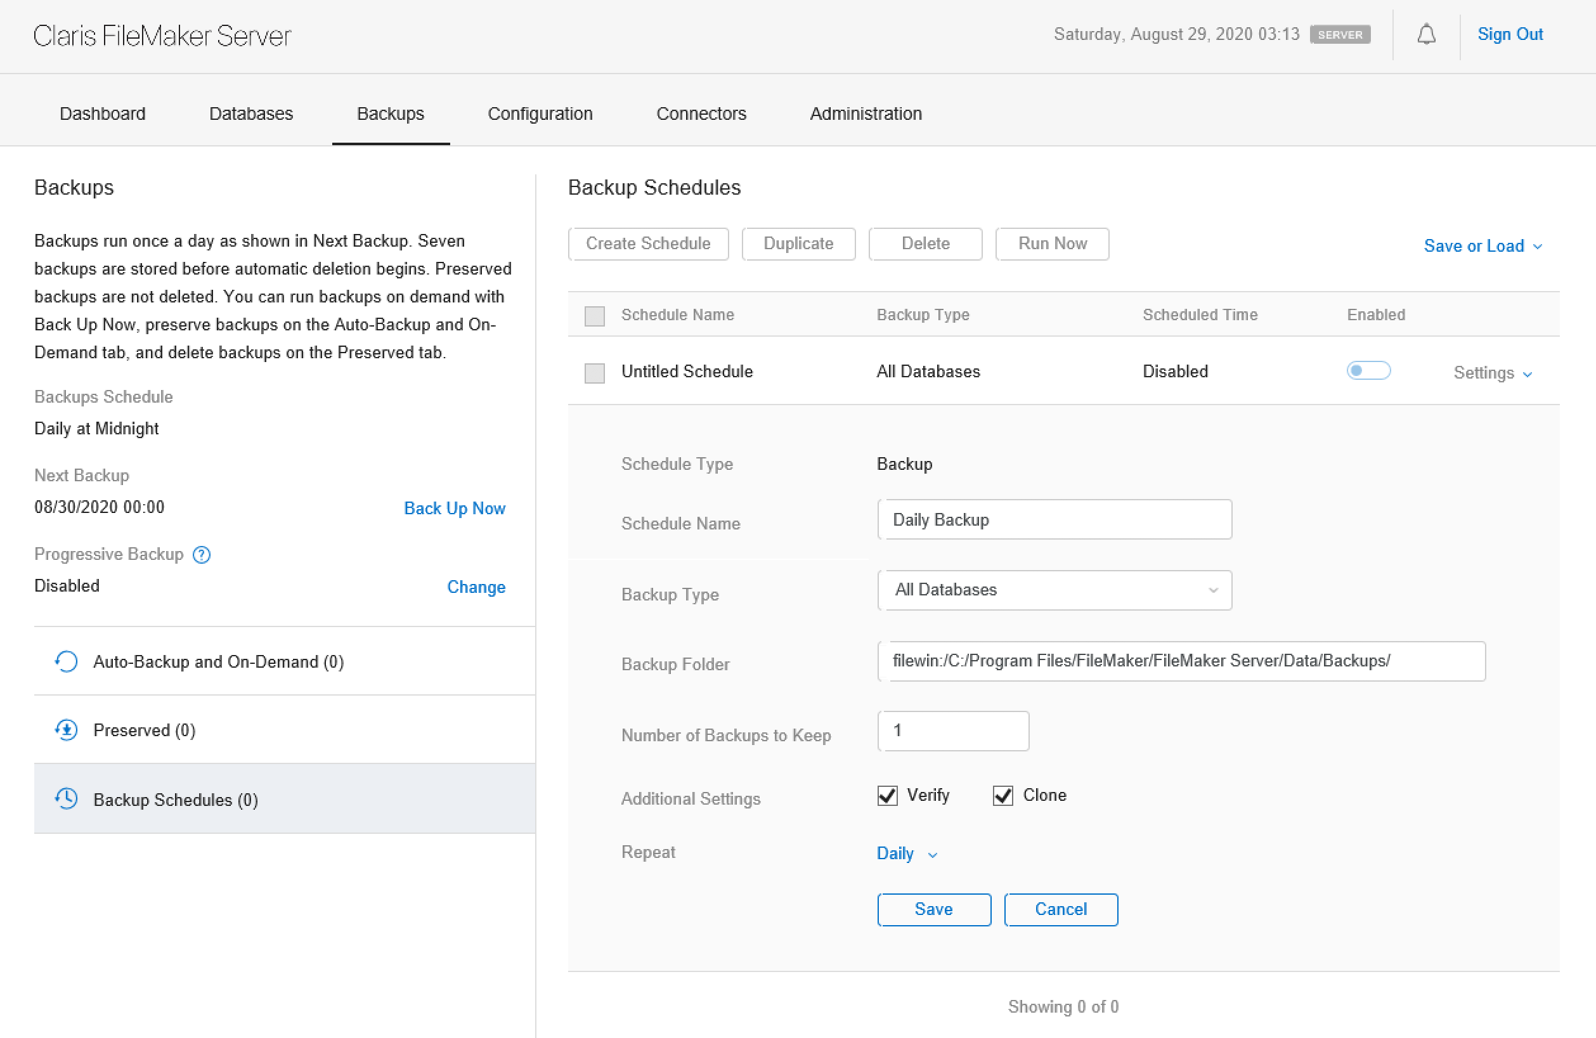Toggle the select-all schedules checkbox

tap(594, 316)
